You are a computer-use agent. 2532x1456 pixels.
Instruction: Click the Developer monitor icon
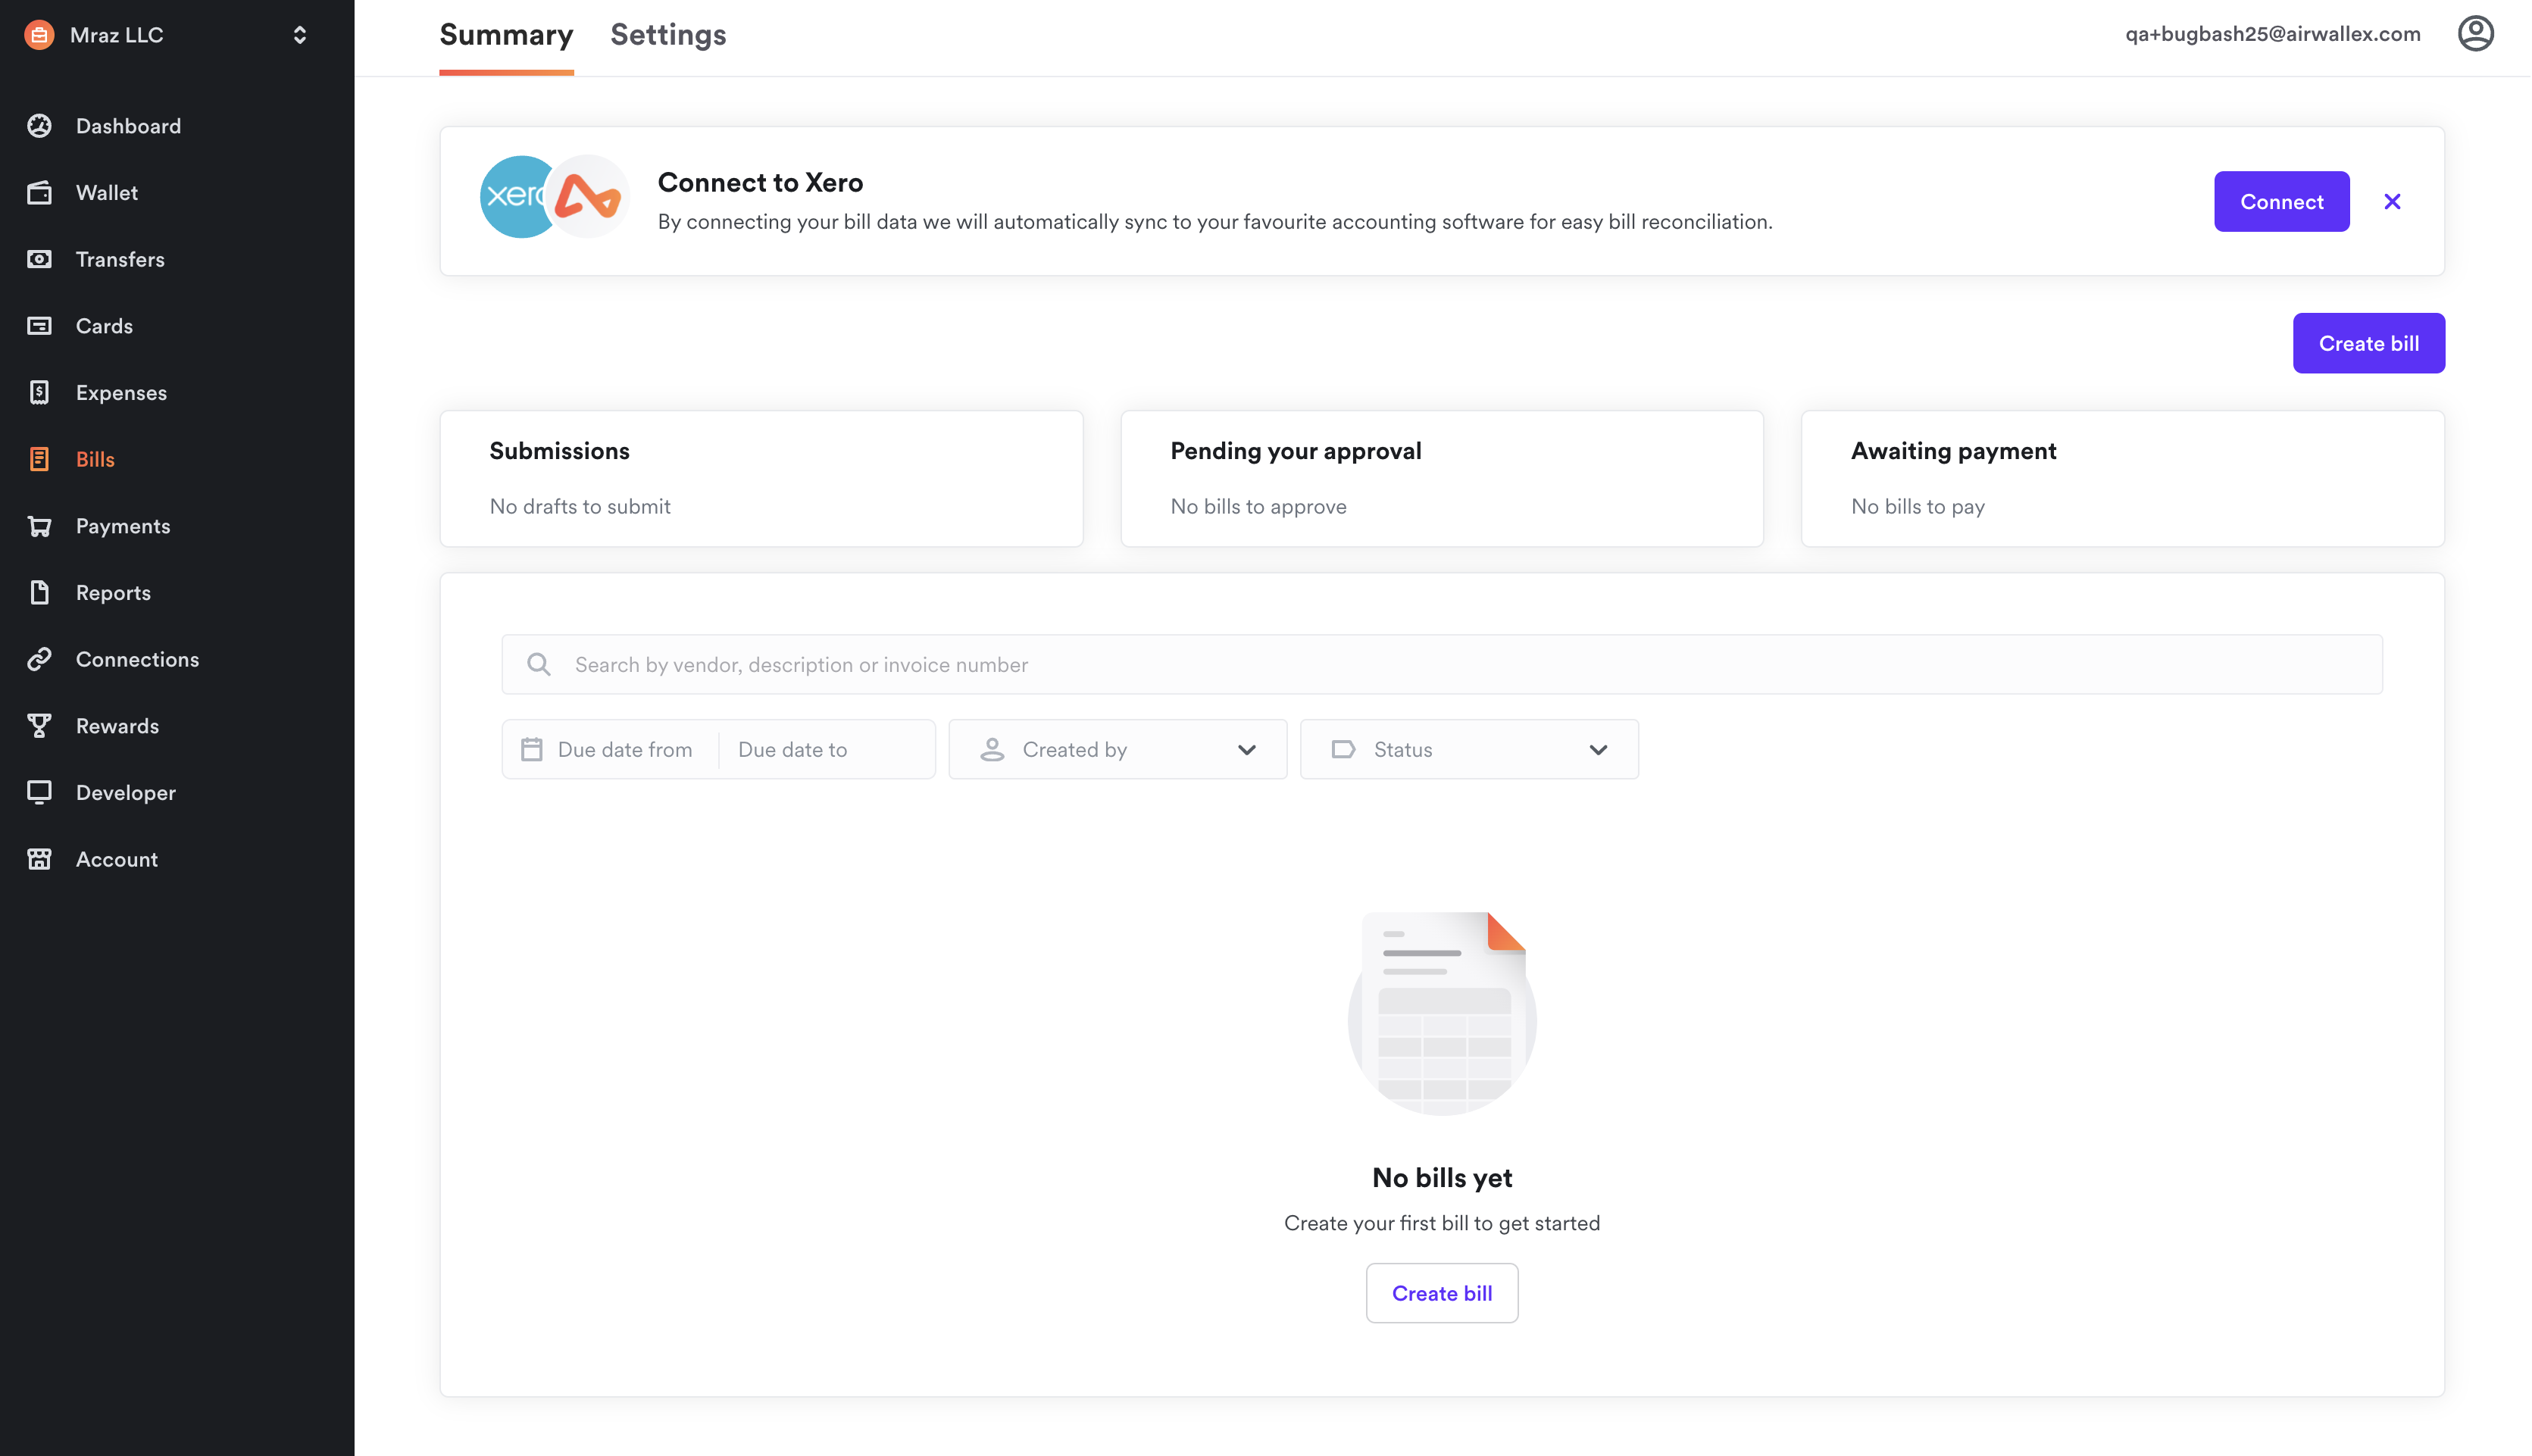click(39, 792)
